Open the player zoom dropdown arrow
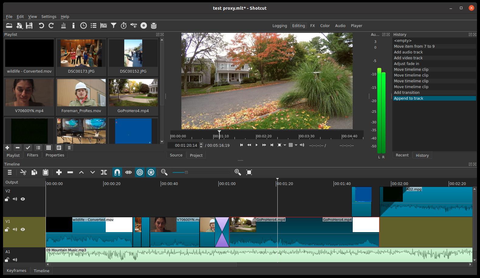Image resolution: width=480 pixels, height=278 pixels. point(285,145)
